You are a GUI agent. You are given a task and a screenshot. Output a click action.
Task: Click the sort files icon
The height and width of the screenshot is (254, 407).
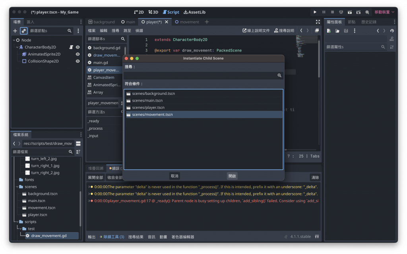coord(78,152)
